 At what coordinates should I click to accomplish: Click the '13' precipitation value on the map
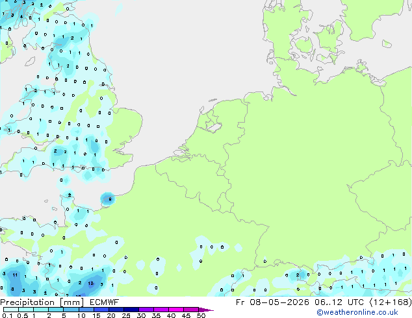(x=90, y=284)
